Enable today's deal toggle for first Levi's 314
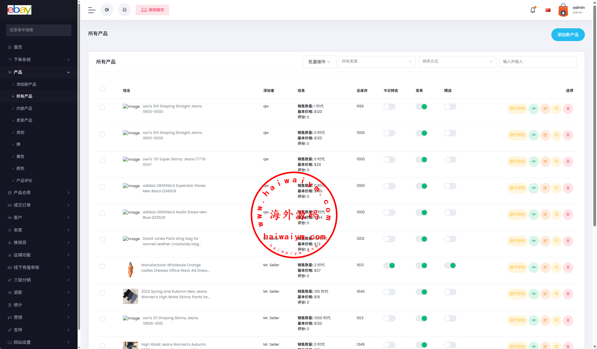This screenshot has width=597, height=349. (x=389, y=107)
